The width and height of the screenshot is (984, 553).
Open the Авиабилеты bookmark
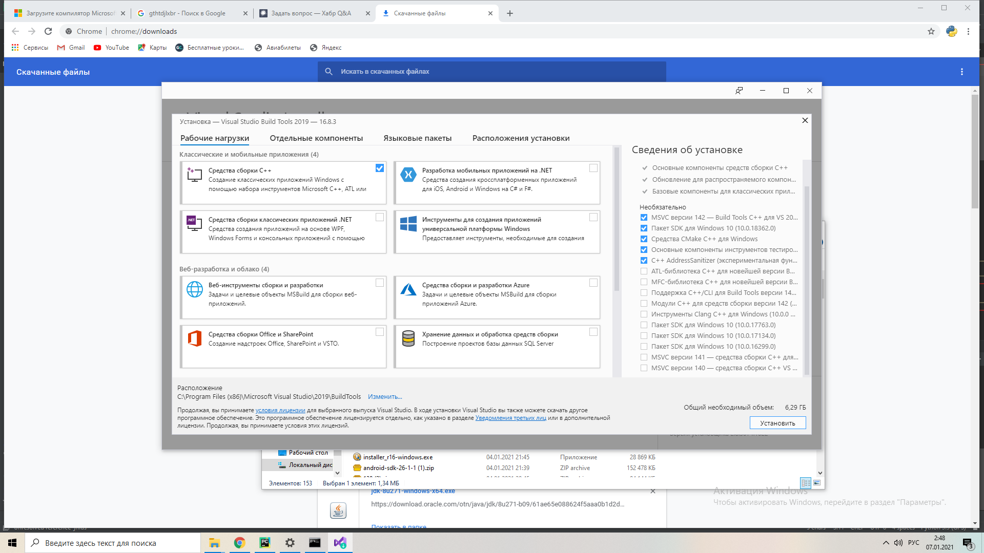tap(278, 48)
